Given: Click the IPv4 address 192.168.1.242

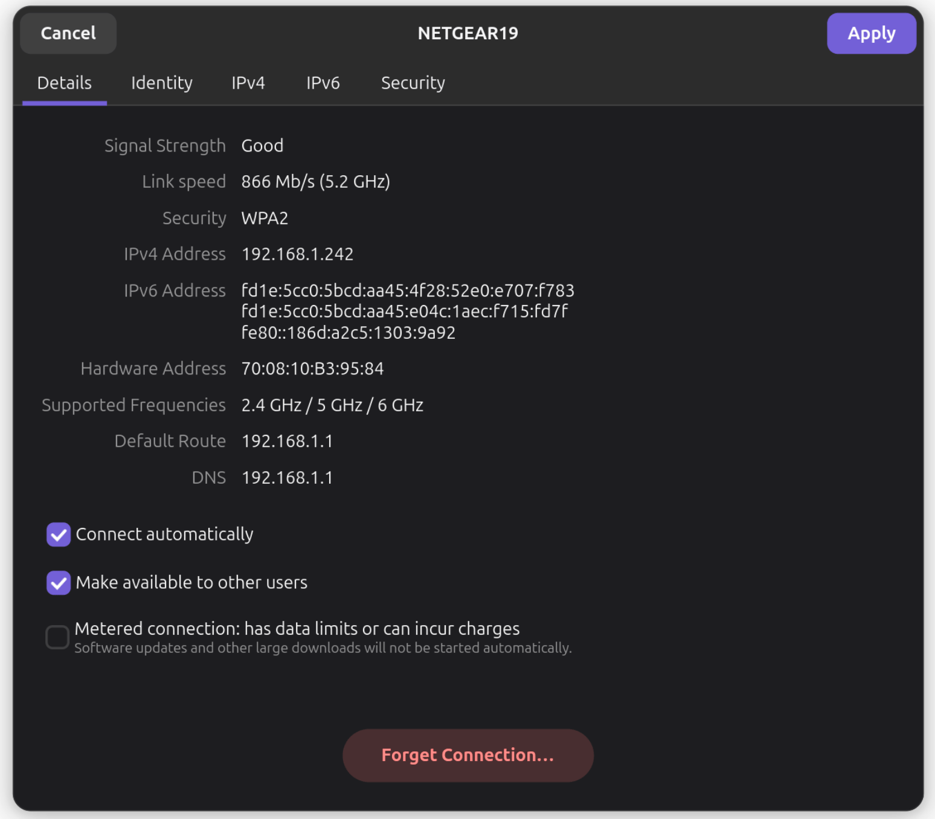Looking at the screenshot, I should pyautogui.click(x=297, y=254).
